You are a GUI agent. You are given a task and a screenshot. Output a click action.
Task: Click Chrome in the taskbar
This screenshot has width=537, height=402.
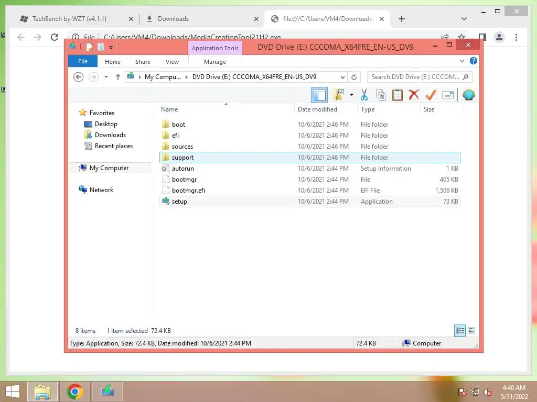[75, 392]
